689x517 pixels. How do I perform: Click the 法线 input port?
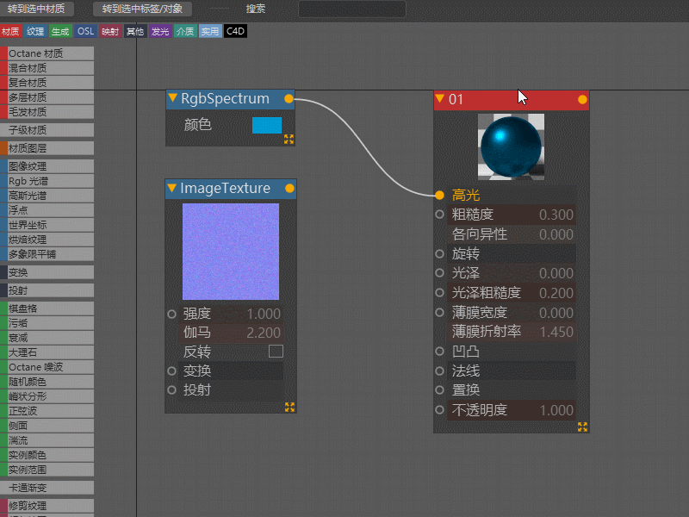(439, 371)
